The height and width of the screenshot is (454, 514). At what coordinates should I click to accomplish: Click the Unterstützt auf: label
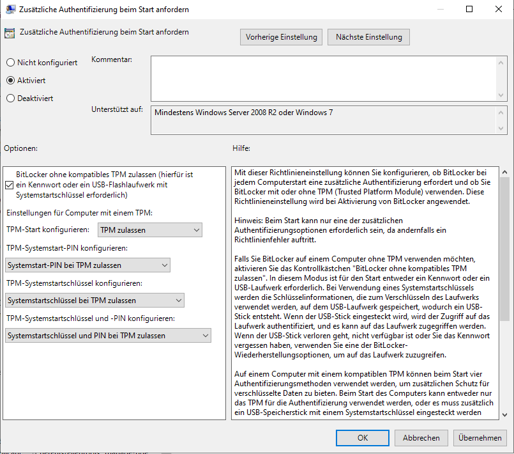point(117,109)
